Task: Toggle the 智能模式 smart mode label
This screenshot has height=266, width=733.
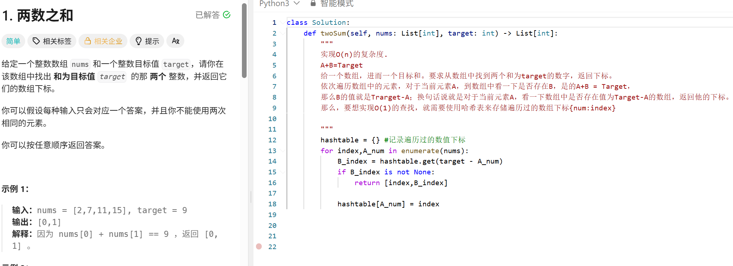Action: pyautogui.click(x=337, y=3)
